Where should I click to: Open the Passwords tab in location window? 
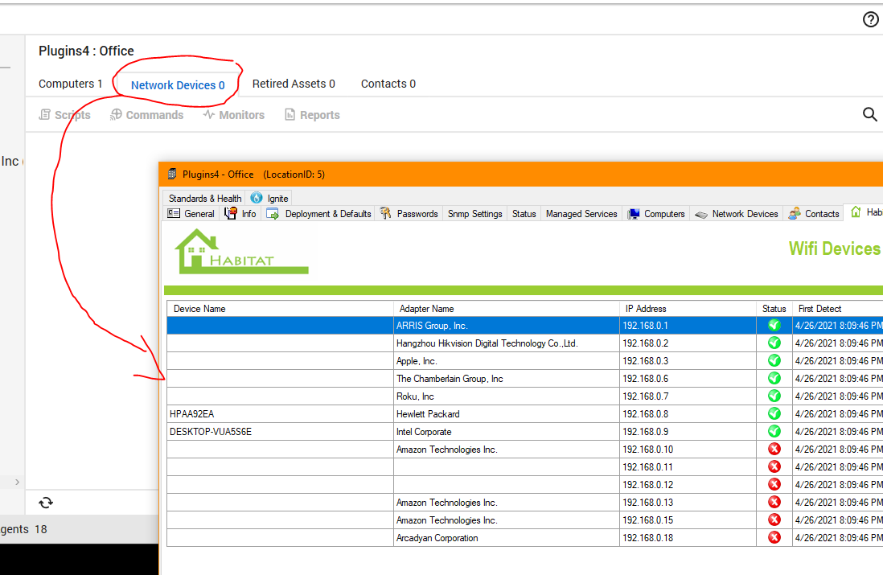[x=409, y=214]
